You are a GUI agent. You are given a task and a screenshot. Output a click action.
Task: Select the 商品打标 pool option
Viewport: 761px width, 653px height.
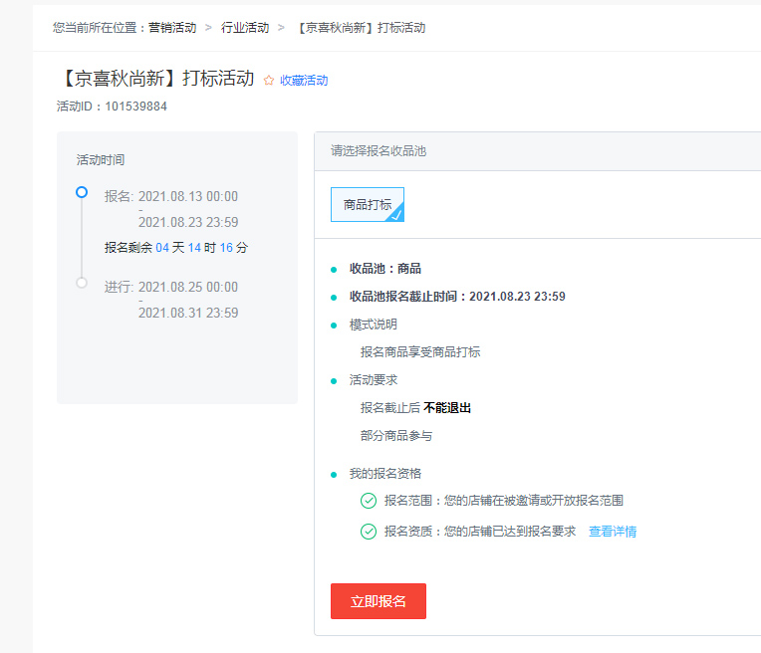tap(368, 205)
